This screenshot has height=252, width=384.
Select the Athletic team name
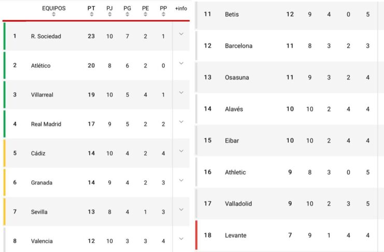click(235, 172)
